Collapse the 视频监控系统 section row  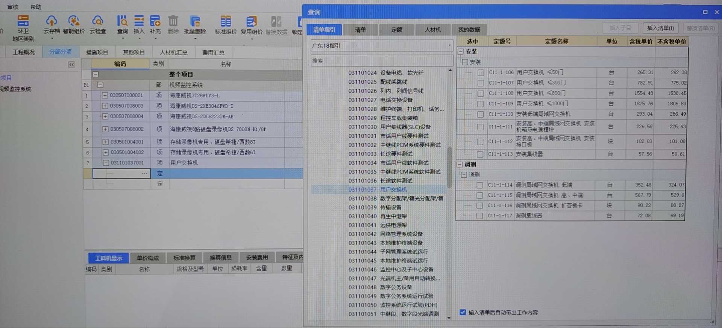pyautogui.click(x=100, y=85)
